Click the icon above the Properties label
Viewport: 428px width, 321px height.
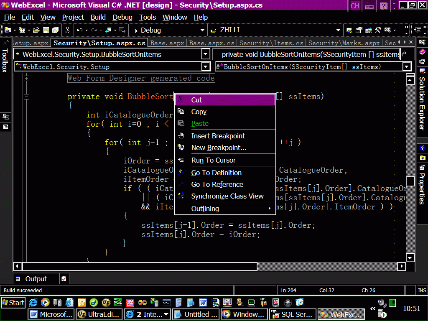click(x=422, y=167)
